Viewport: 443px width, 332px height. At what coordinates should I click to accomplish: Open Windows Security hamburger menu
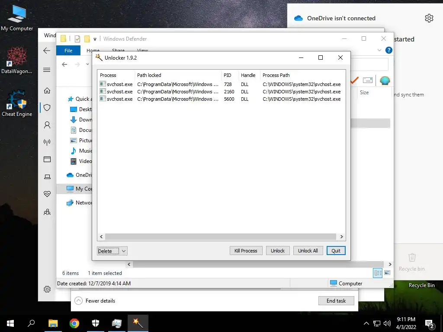(47, 70)
